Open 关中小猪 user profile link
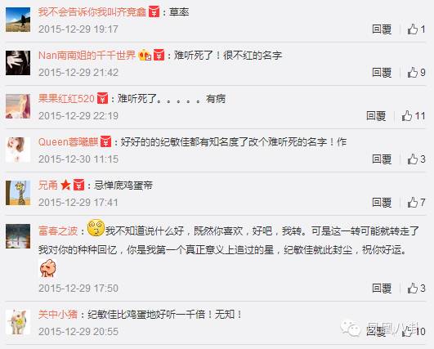The image size is (434, 349). (x=58, y=315)
